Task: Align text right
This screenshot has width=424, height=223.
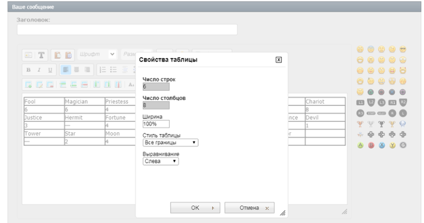Action: [87, 70]
